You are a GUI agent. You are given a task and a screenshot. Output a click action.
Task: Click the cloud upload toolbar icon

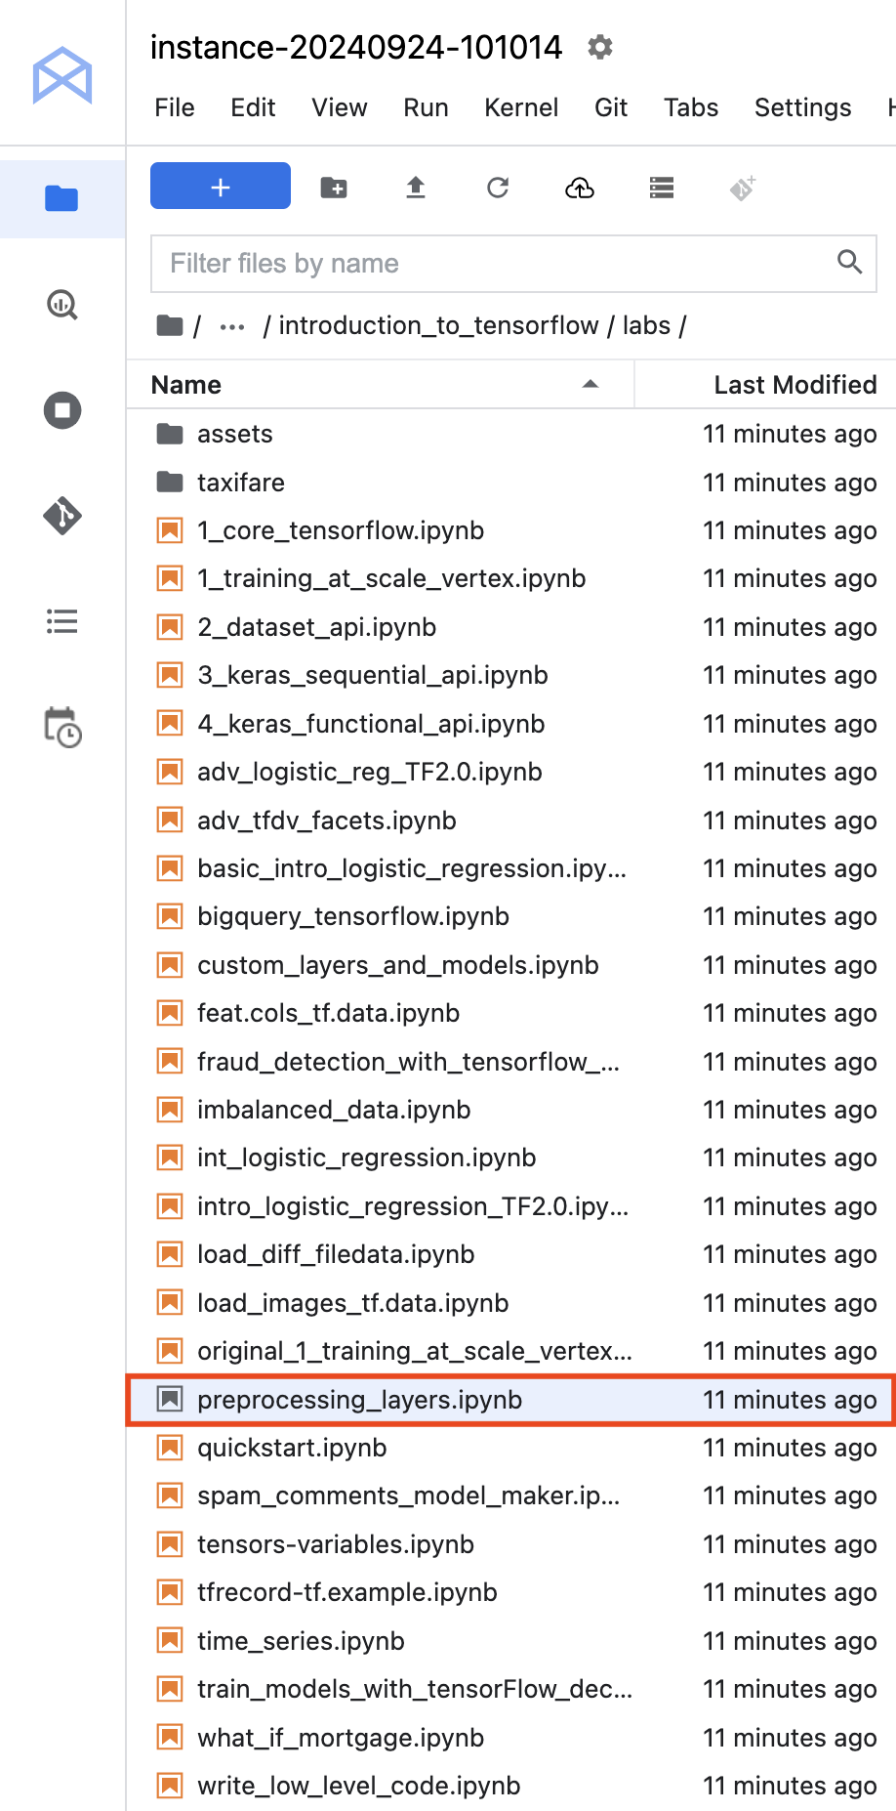[x=580, y=188]
